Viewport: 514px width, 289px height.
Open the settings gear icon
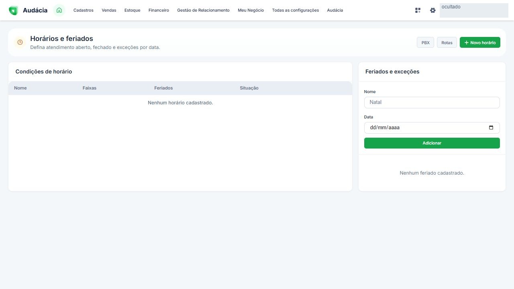coord(432,10)
